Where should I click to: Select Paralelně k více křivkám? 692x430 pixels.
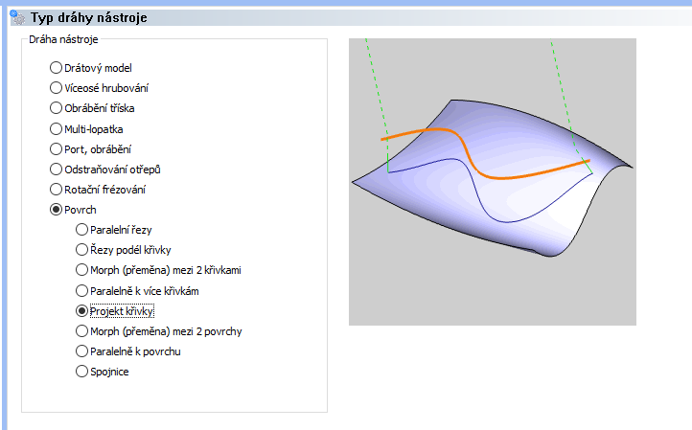(x=81, y=290)
